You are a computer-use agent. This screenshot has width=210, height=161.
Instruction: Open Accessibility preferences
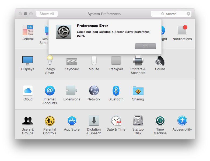click(x=182, y=121)
